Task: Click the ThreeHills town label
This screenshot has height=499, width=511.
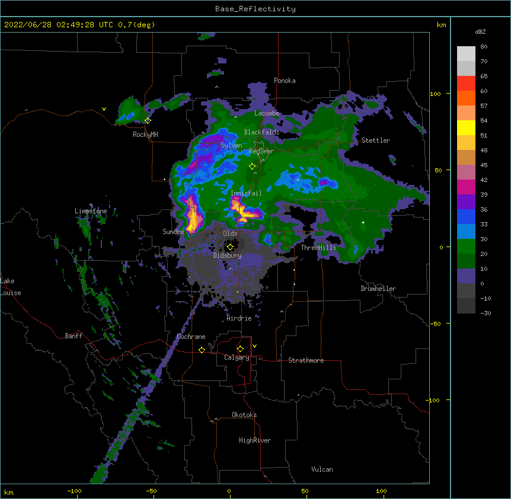Action: tap(318, 248)
